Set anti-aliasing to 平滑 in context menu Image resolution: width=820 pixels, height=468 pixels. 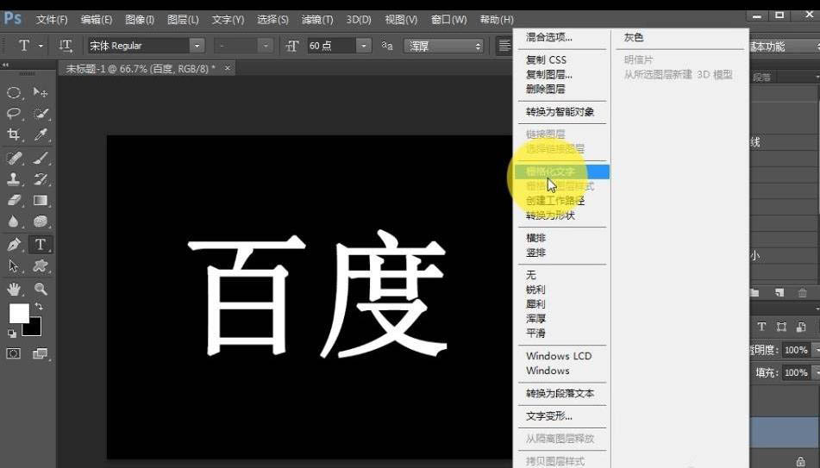coord(536,333)
